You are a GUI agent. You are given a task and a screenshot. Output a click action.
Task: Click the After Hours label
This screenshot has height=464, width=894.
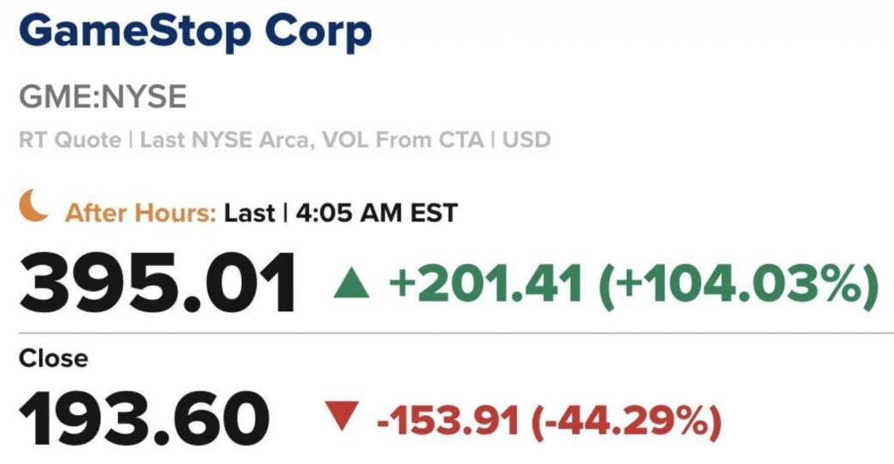point(141,214)
